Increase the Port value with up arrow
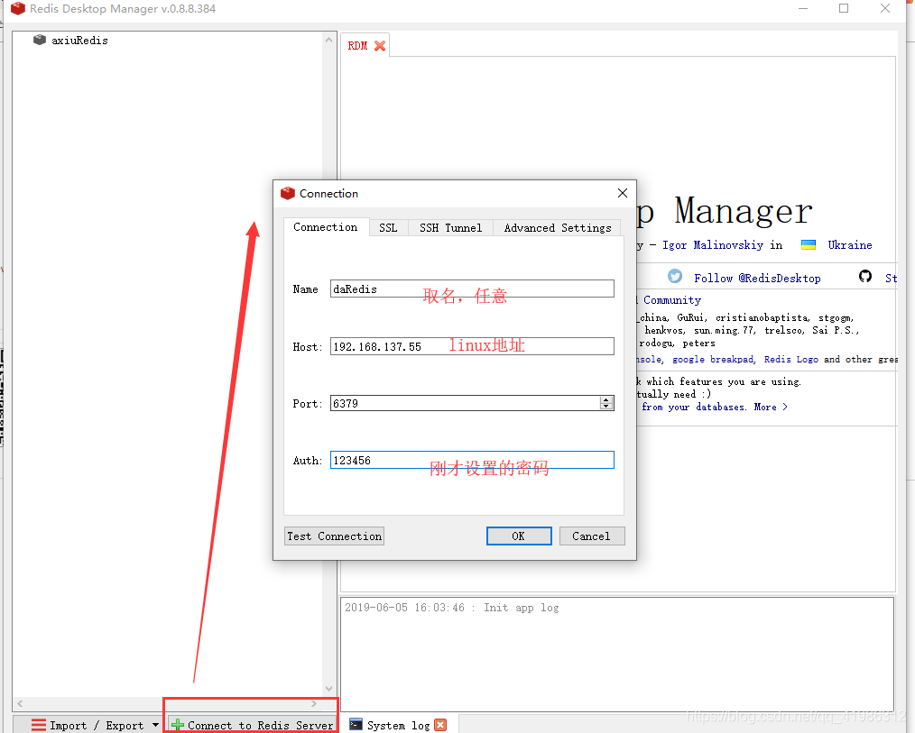The height and width of the screenshot is (733, 915). coord(606,399)
